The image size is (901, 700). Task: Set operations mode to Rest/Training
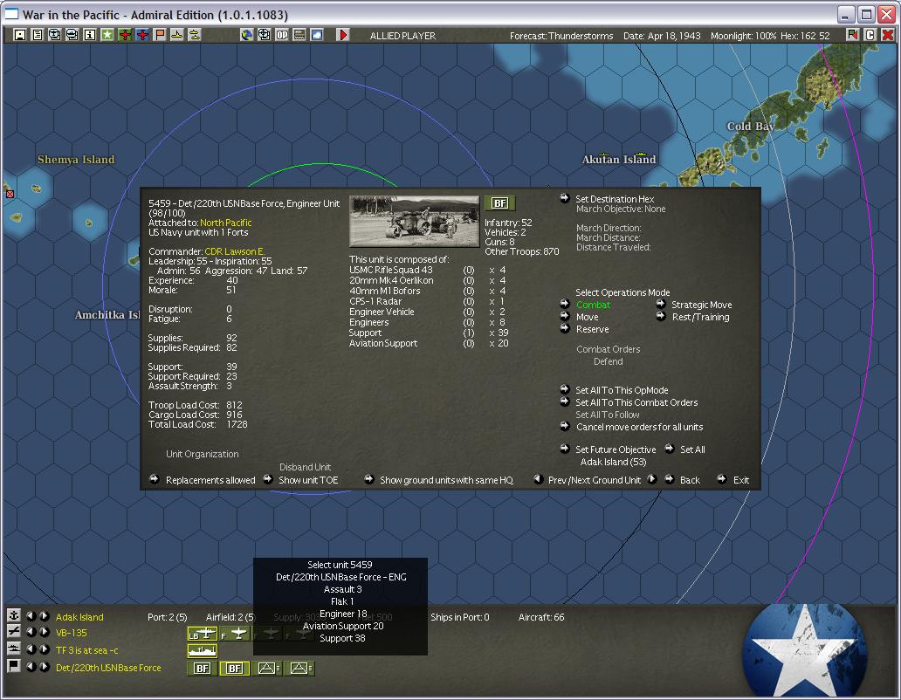[x=700, y=317]
